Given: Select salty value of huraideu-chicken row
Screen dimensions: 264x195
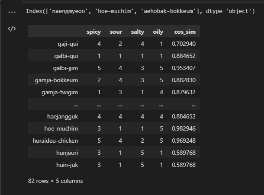Looking at the screenshot, I should pyautogui.click(x=142, y=141).
